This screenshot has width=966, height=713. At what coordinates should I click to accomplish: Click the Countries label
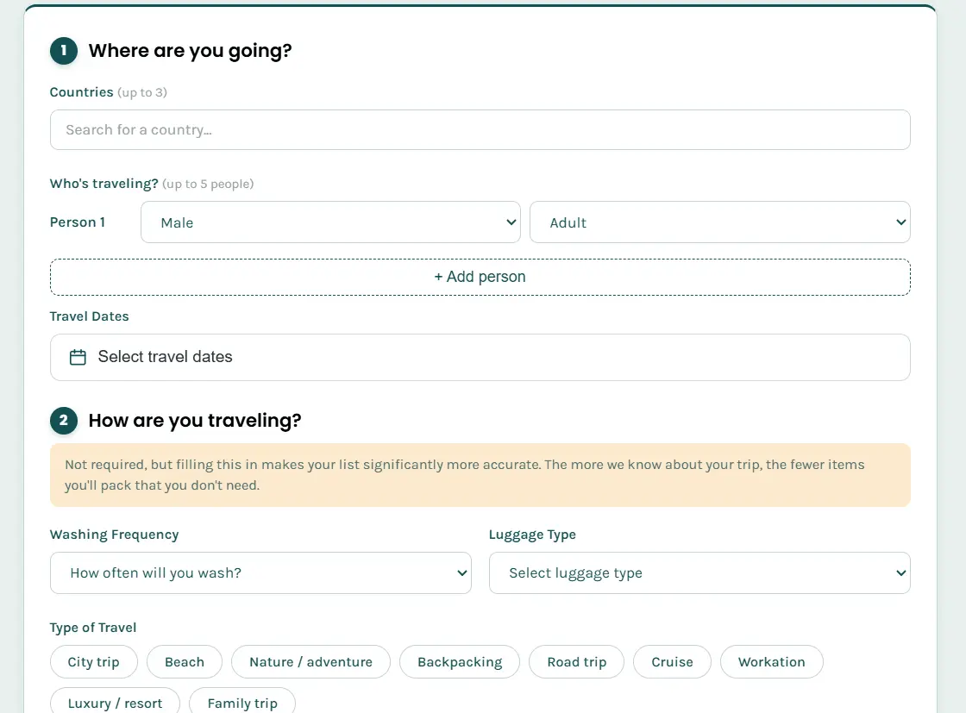click(x=81, y=92)
